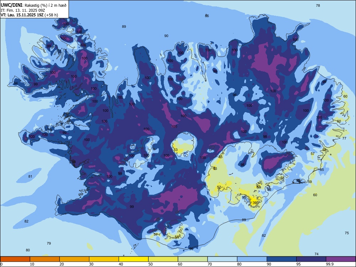Image resolution: width=356 pixels, height=267 pixels.
Task: Click the 95–99.9 navy legend swatch
Action: click(311, 259)
